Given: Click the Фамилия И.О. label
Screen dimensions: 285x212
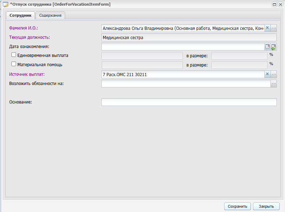Looking at the screenshot, I should pyautogui.click(x=23, y=28).
